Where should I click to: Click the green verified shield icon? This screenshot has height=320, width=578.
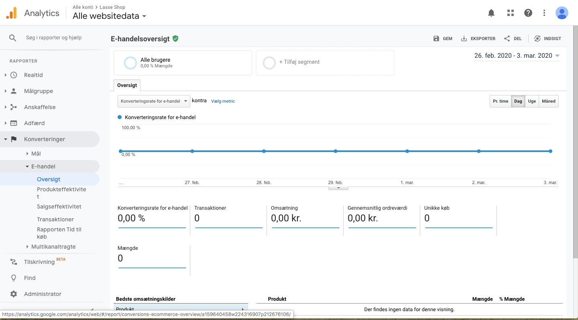[x=175, y=38]
